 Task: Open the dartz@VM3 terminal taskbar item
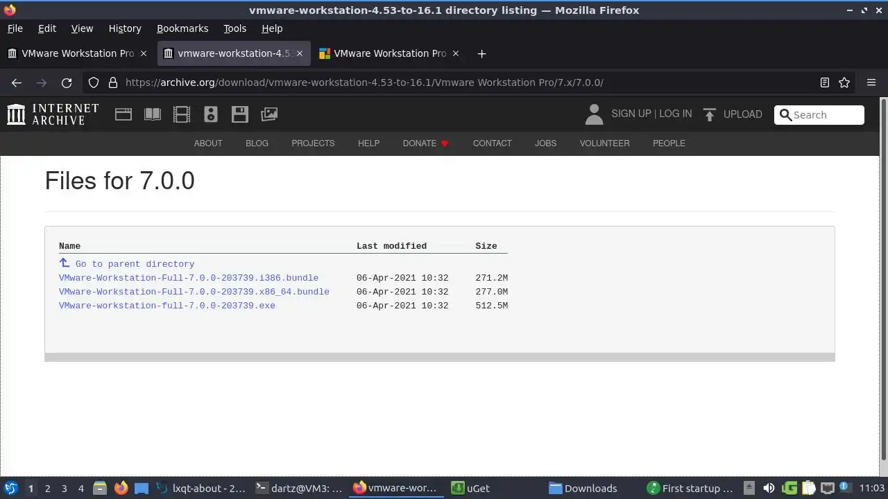(298, 489)
